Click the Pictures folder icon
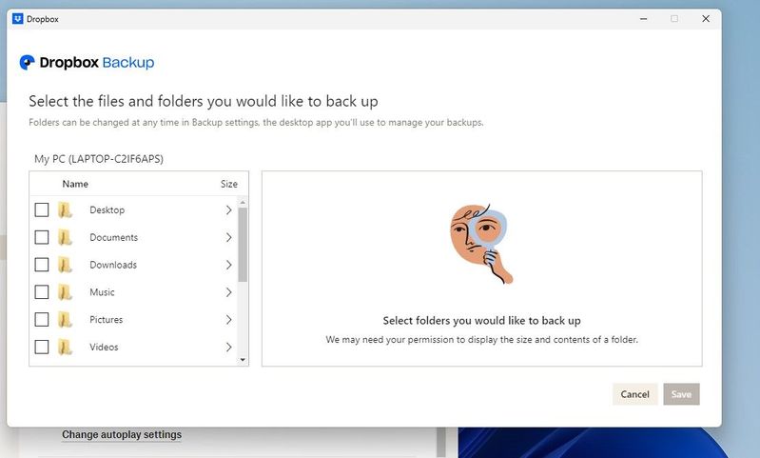Viewport: 760px width, 458px height. 65,320
